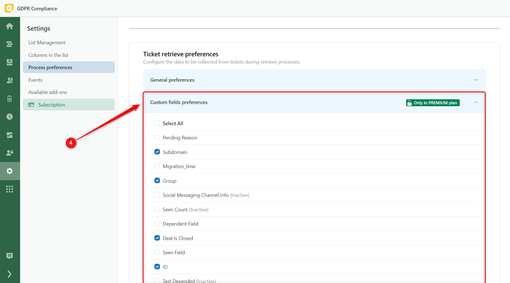This screenshot has width=510, height=283.
Task: Check the Pending Reason checkbox
Action: point(157,137)
